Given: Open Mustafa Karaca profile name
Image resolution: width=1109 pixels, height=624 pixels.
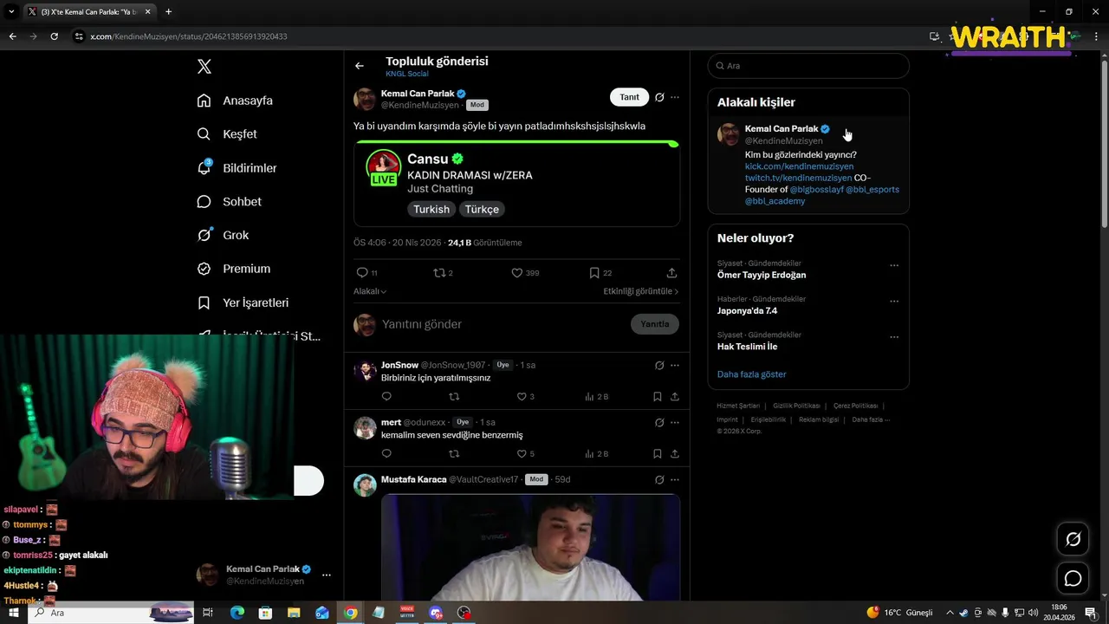Looking at the screenshot, I should coord(413,479).
